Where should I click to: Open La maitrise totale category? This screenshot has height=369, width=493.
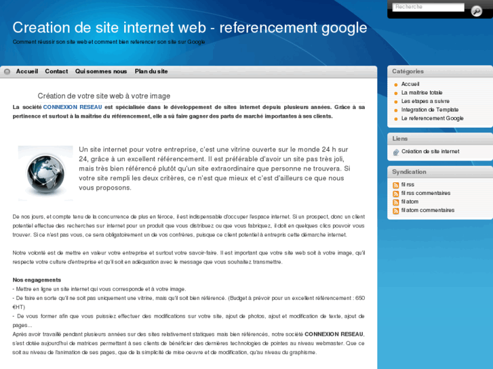point(422,93)
